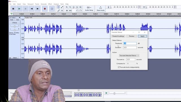Skip to end of the track

[x=38, y=9]
